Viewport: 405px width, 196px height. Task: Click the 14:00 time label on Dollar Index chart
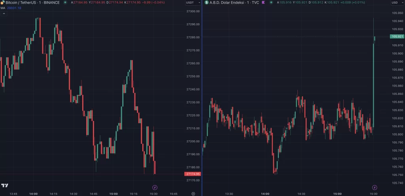tap(265, 194)
